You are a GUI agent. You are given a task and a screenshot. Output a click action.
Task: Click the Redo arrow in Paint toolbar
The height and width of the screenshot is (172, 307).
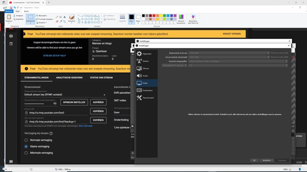click(x=18, y=8)
